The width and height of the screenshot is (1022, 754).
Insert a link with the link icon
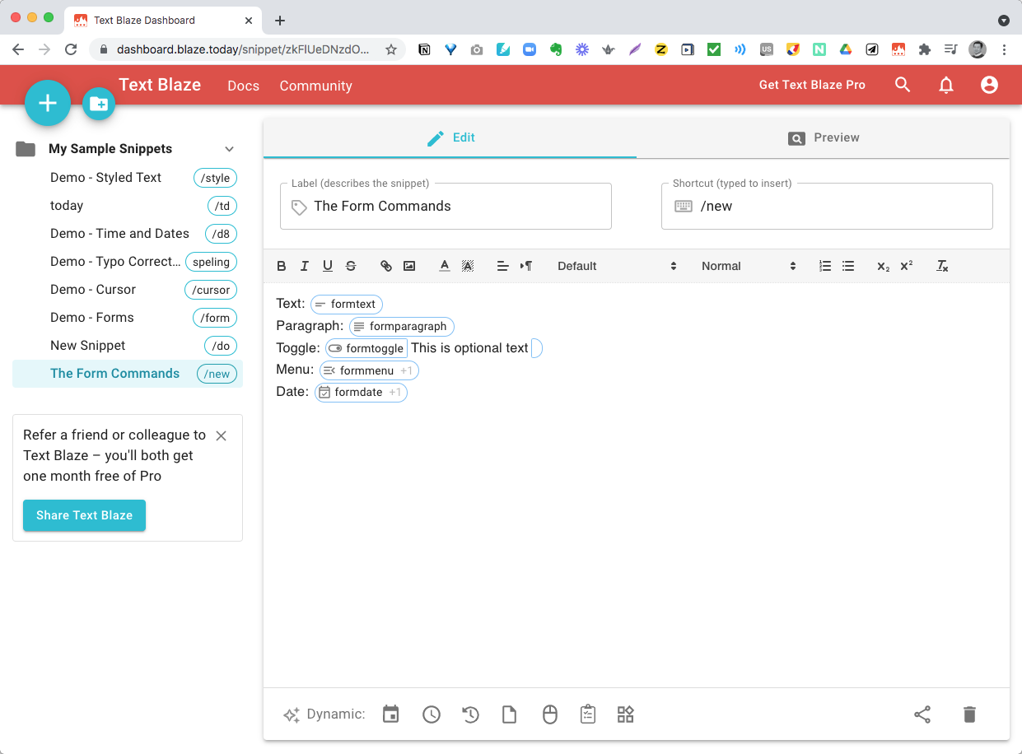pyautogui.click(x=386, y=266)
